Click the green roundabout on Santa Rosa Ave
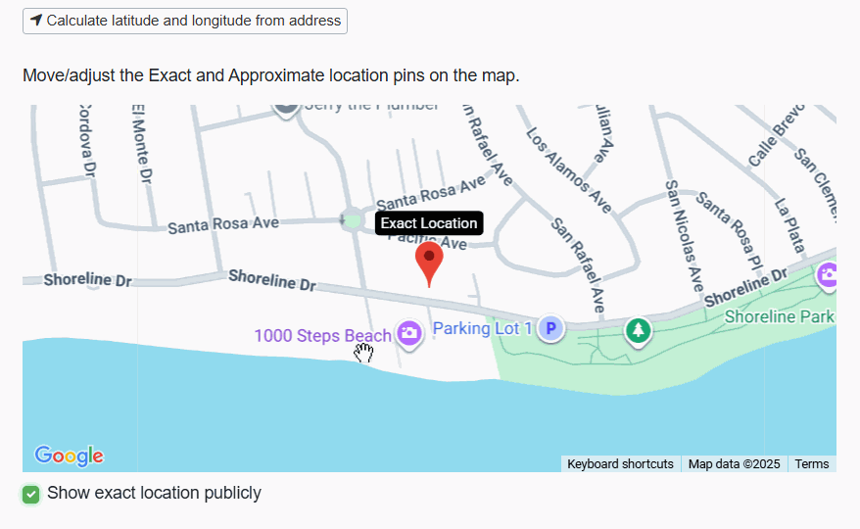 click(x=353, y=220)
